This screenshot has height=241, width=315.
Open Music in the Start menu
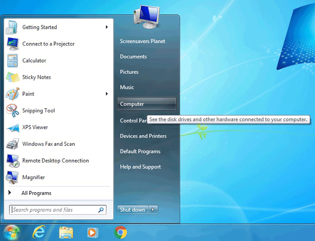coord(127,87)
